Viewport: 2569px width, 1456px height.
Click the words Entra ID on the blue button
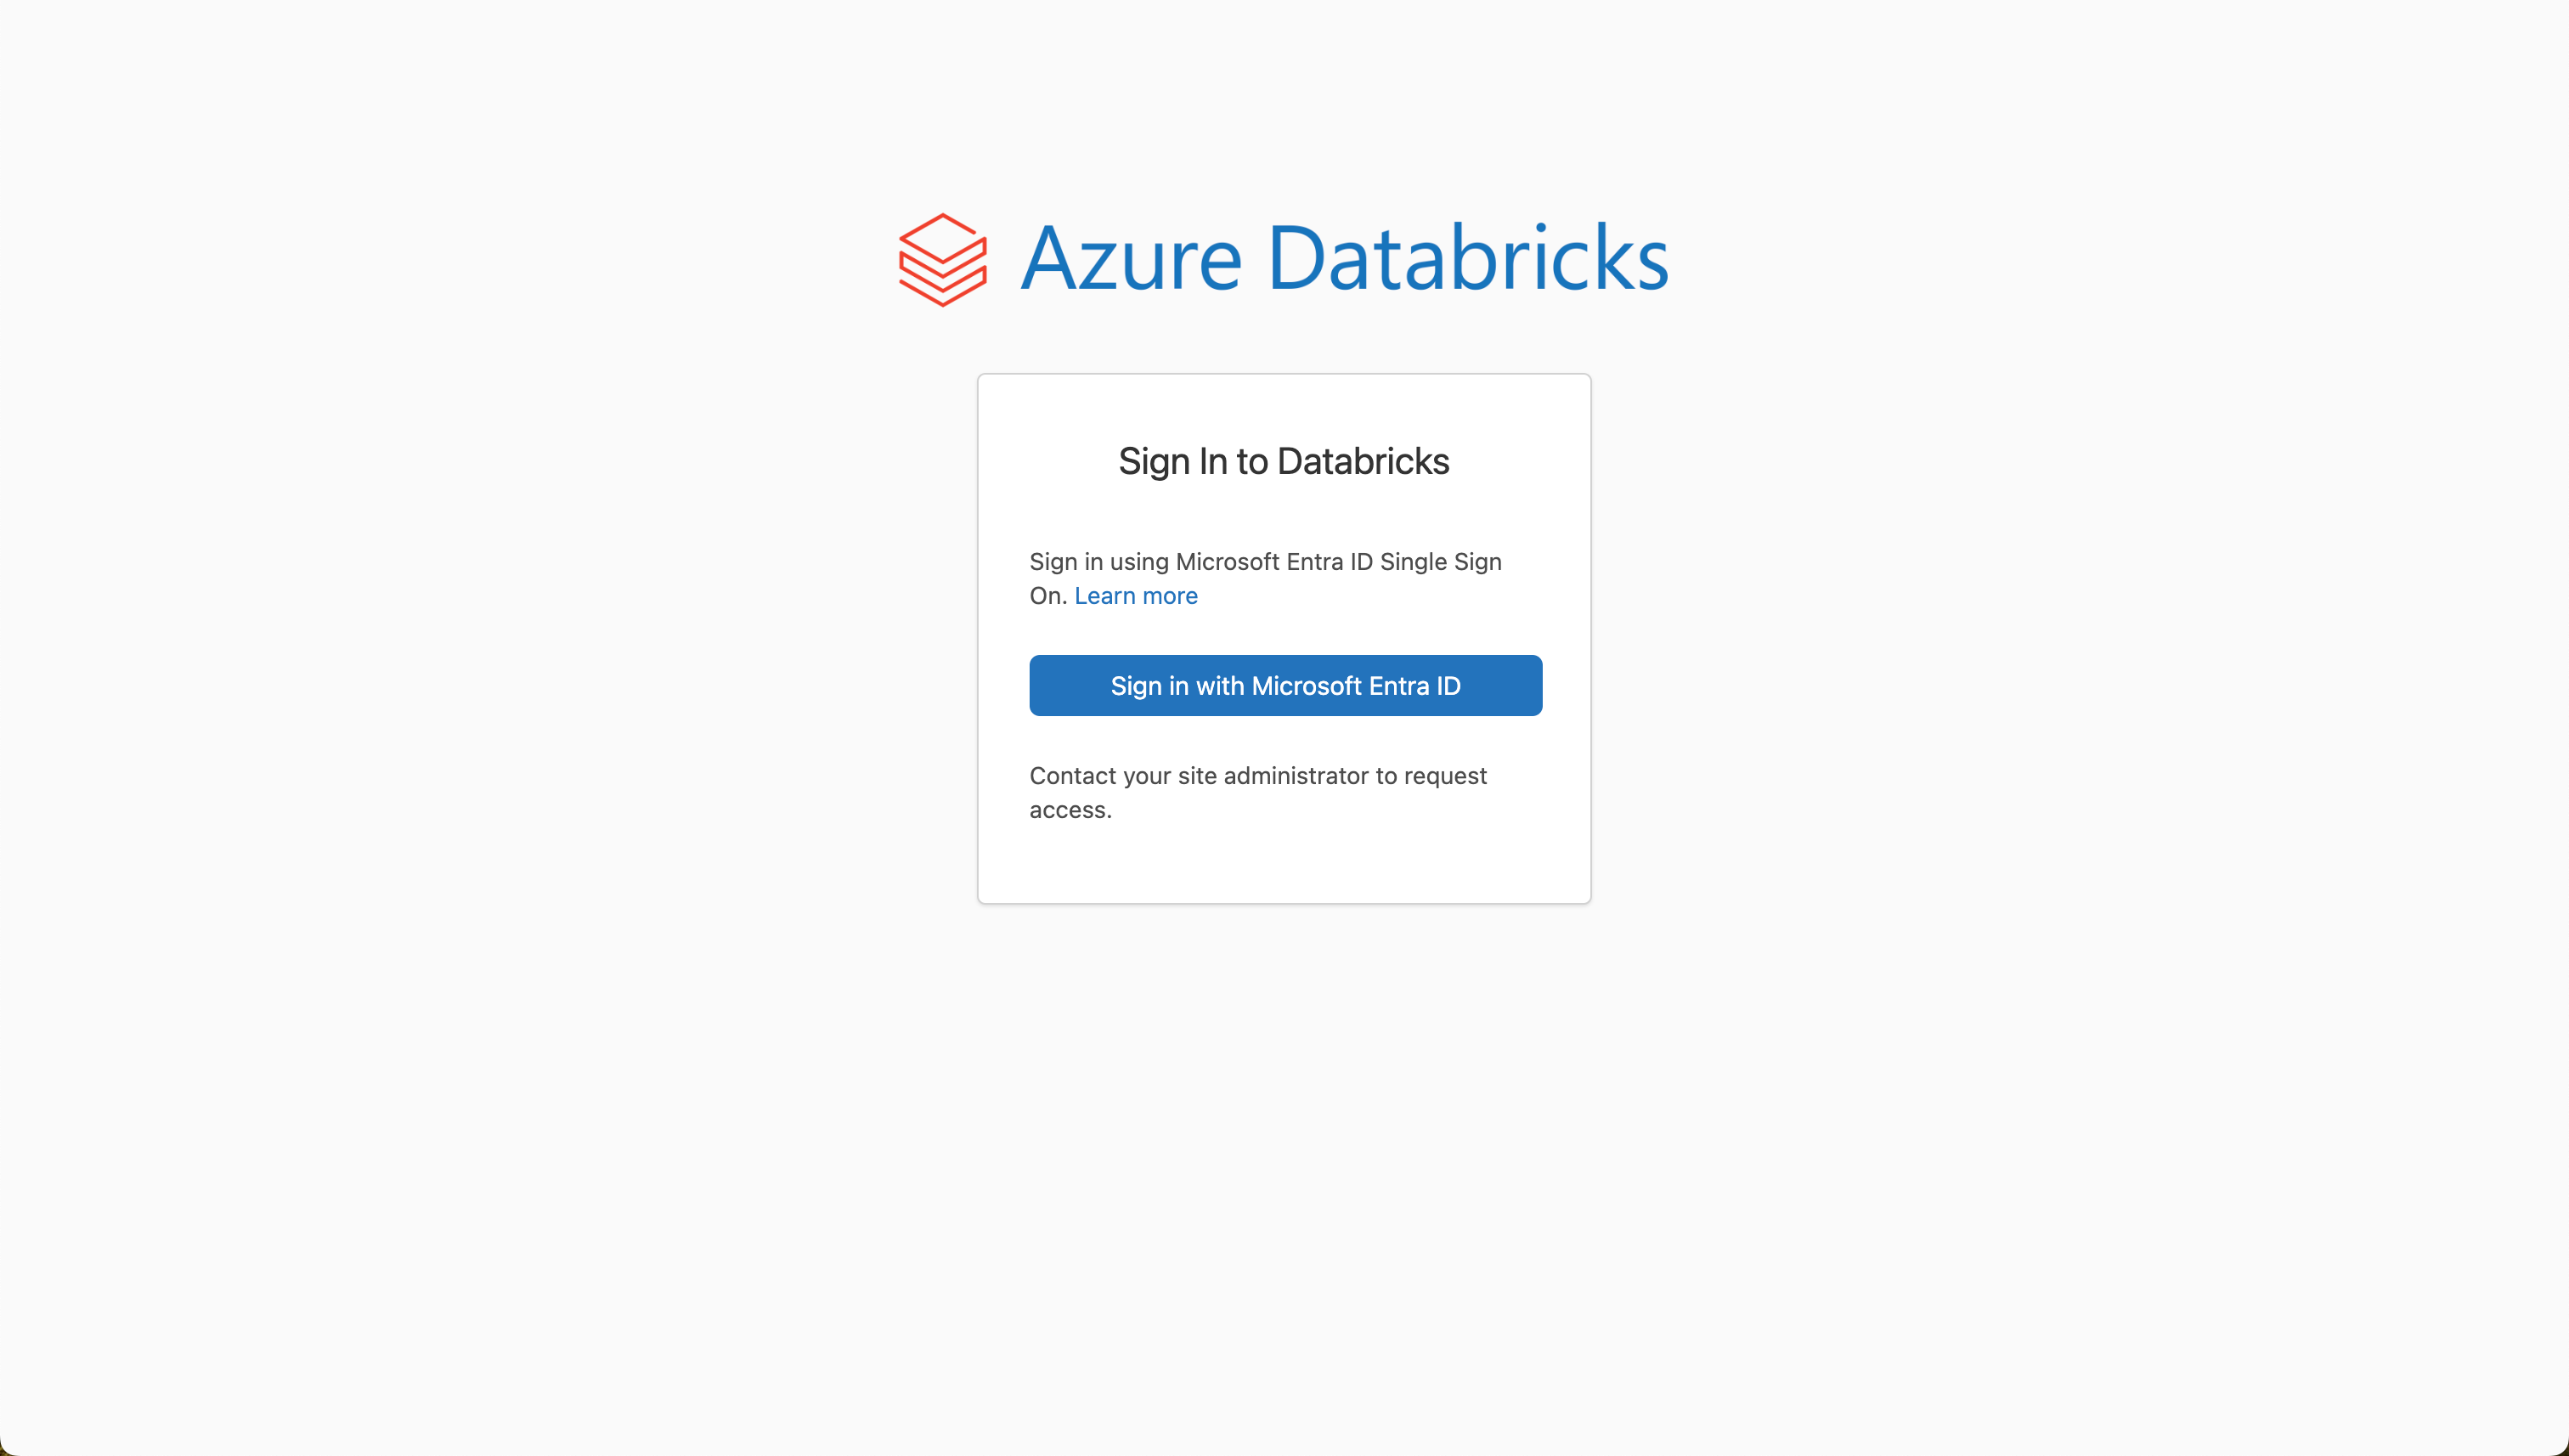[1414, 686]
